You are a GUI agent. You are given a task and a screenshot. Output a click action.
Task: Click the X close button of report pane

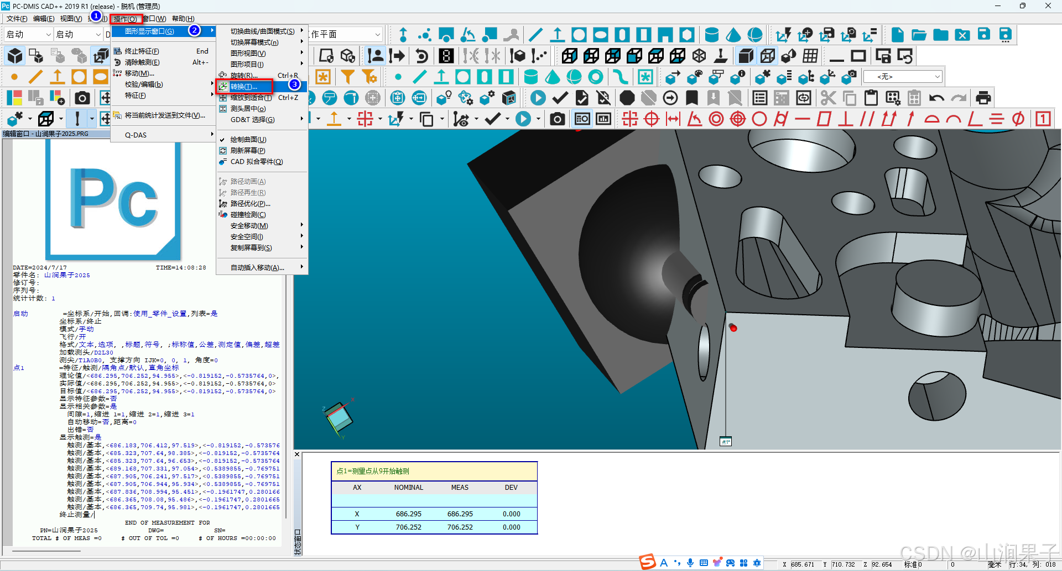[x=297, y=454]
